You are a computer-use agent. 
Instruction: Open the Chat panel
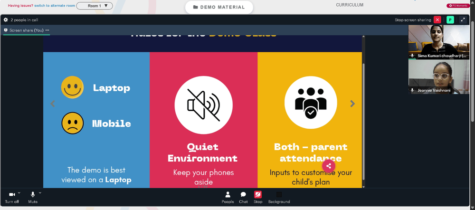(x=243, y=197)
